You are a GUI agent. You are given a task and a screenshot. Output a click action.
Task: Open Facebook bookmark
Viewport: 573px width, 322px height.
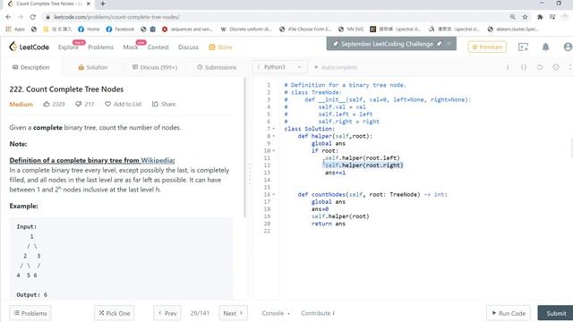click(120, 29)
